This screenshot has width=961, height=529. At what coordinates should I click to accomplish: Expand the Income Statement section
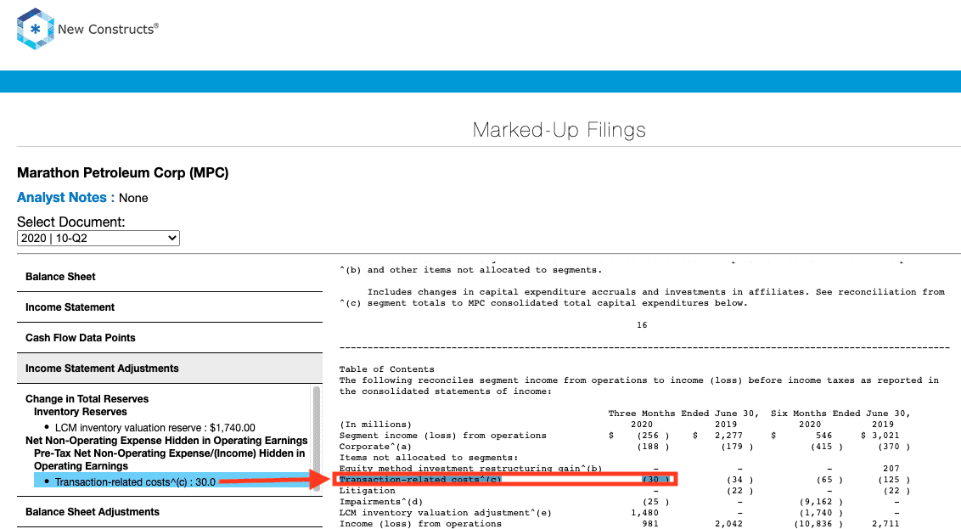(x=170, y=307)
